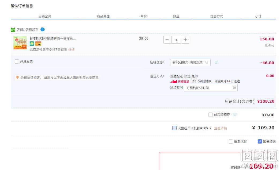Click the 商品属性 column header

click(x=103, y=16)
